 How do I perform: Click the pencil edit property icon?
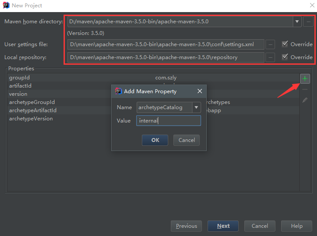(305, 100)
